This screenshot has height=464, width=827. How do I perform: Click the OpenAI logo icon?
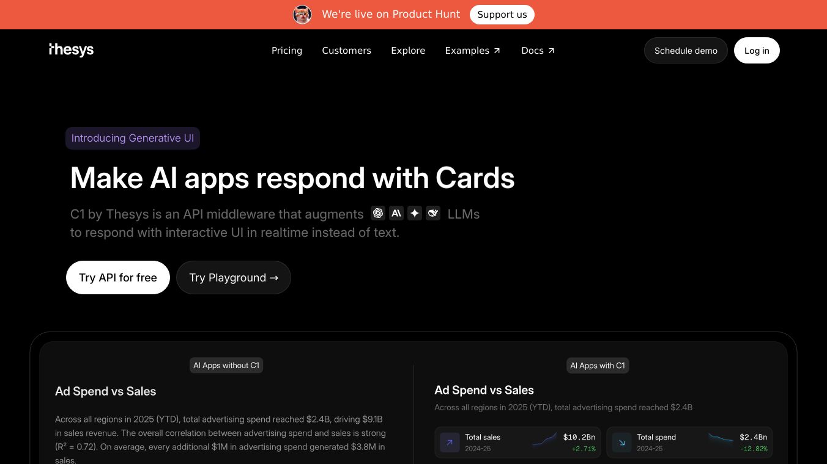pyautogui.click(x=378, y=213)
